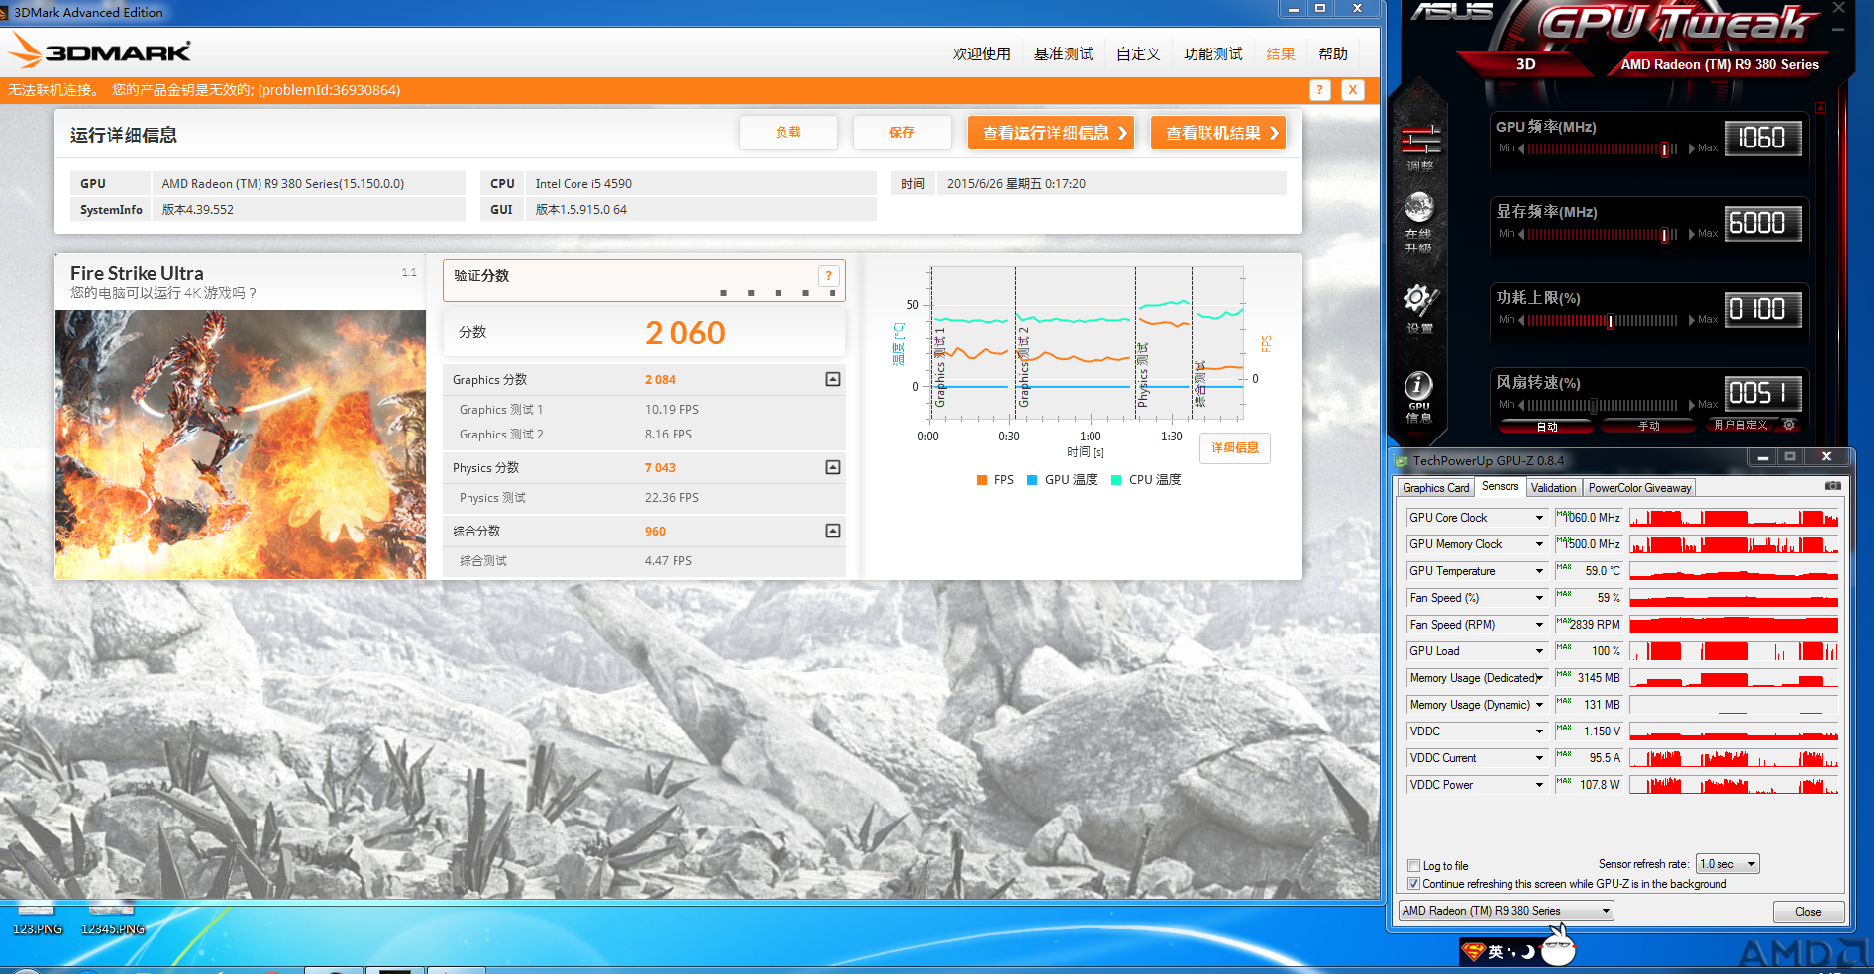Open 设置 settings in GPU Tweak sidebar

(1419, 308)
